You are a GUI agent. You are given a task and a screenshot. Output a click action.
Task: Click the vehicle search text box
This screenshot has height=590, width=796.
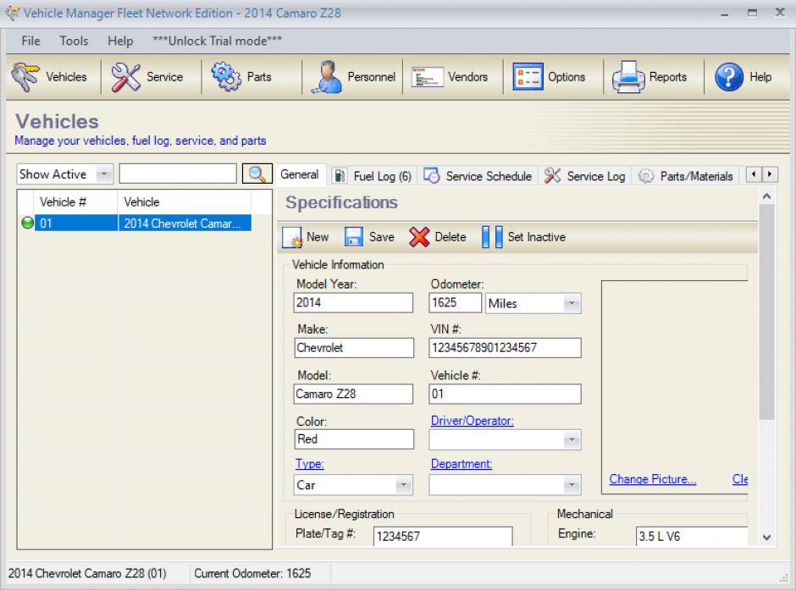tap(178, 174)
